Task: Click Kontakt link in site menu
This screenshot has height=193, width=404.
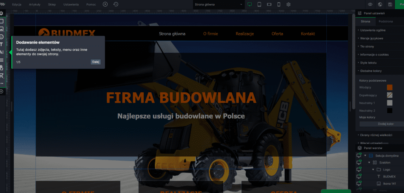Action: (308, 34)
